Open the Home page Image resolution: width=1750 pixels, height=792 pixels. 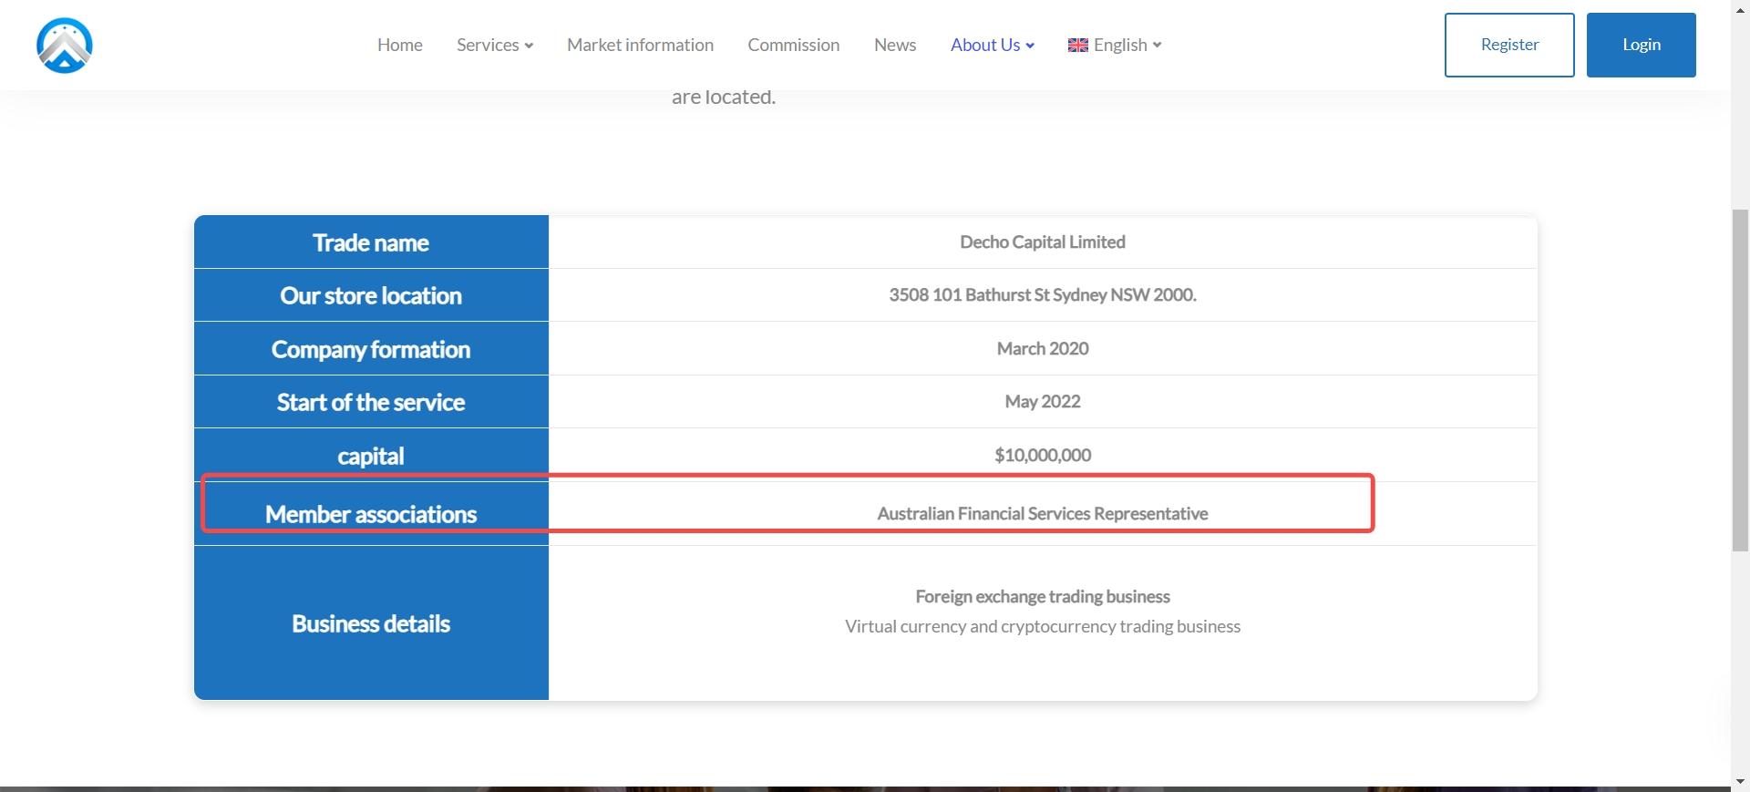[400, 45]
